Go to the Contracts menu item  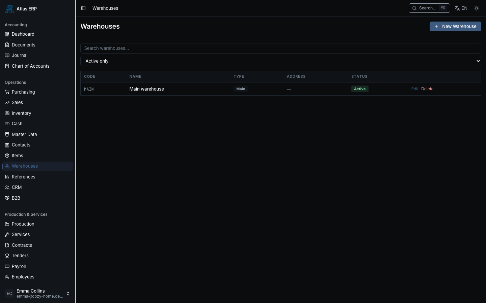click(x=38, y=245)
